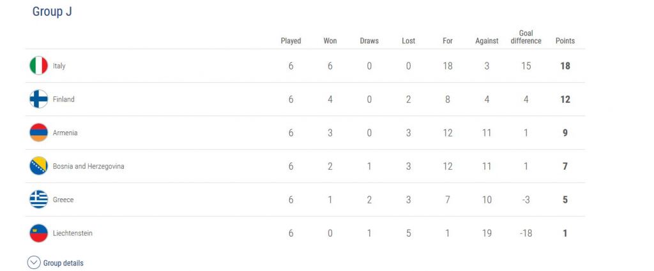Open the Greece team link
654x271 pixels.
point(63,200)
